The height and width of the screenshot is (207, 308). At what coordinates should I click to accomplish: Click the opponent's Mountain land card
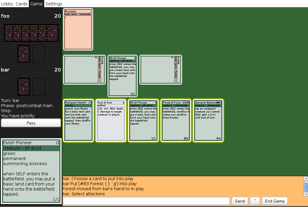point(78,29)
